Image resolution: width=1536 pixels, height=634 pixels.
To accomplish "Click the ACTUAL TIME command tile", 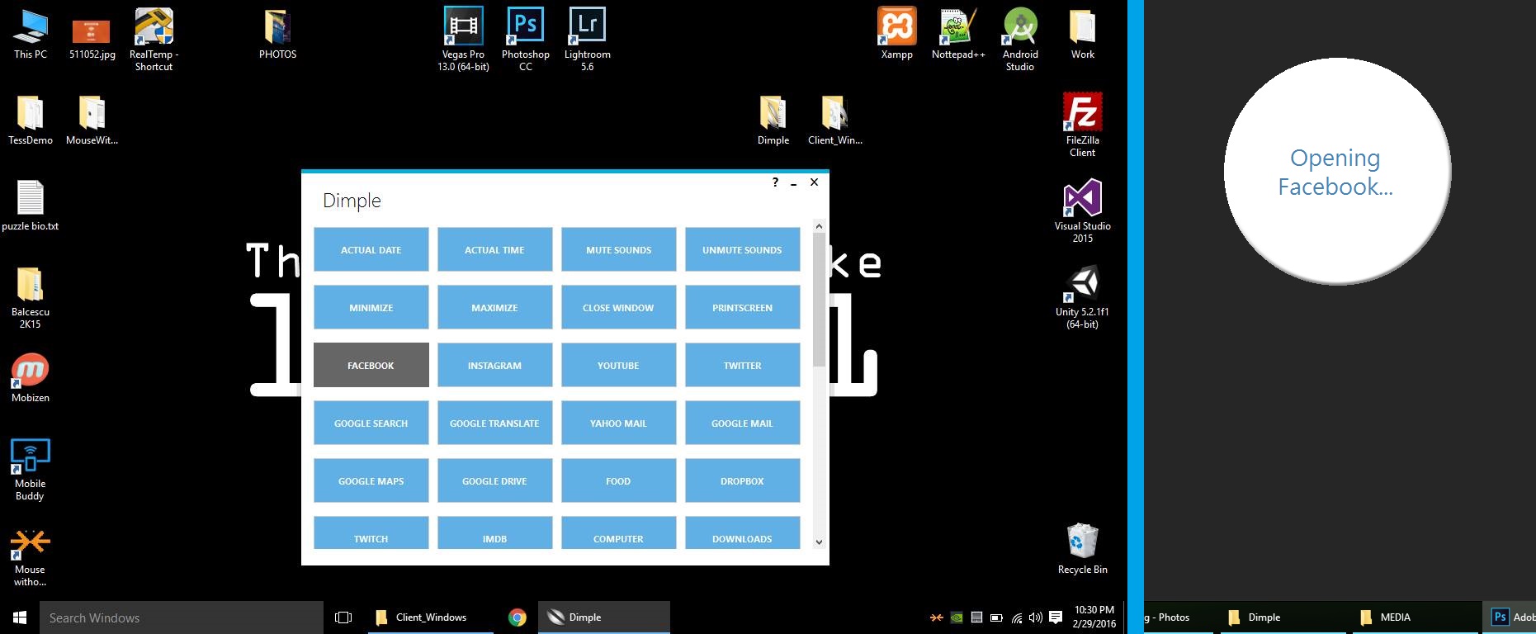I will click(494, 249).
